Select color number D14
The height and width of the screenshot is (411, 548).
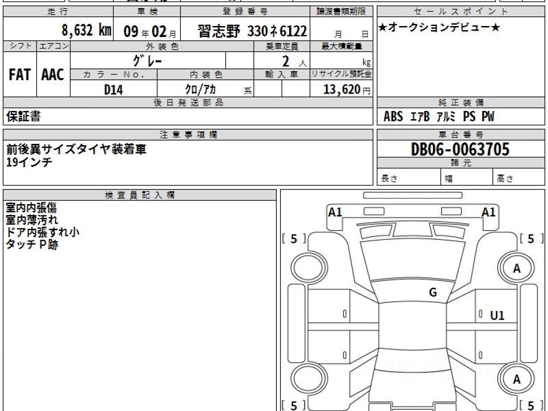point(113,90)
